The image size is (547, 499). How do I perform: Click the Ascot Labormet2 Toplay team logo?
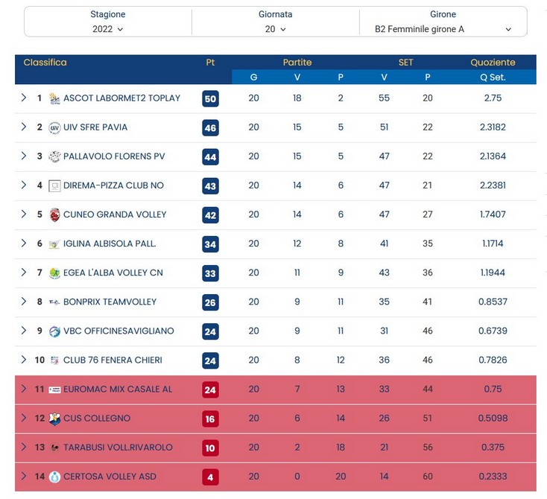(x=54, y=99)
